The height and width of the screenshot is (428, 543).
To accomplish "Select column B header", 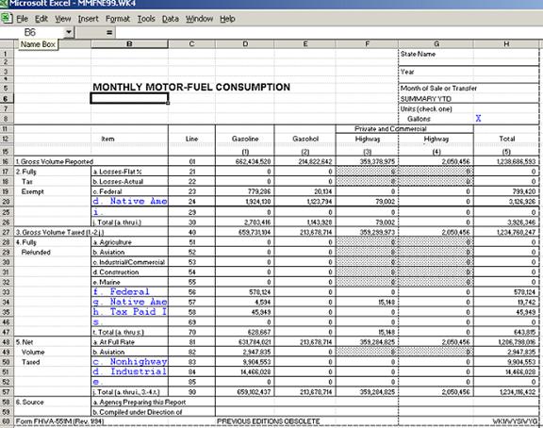I will click(x=129, y=44).
